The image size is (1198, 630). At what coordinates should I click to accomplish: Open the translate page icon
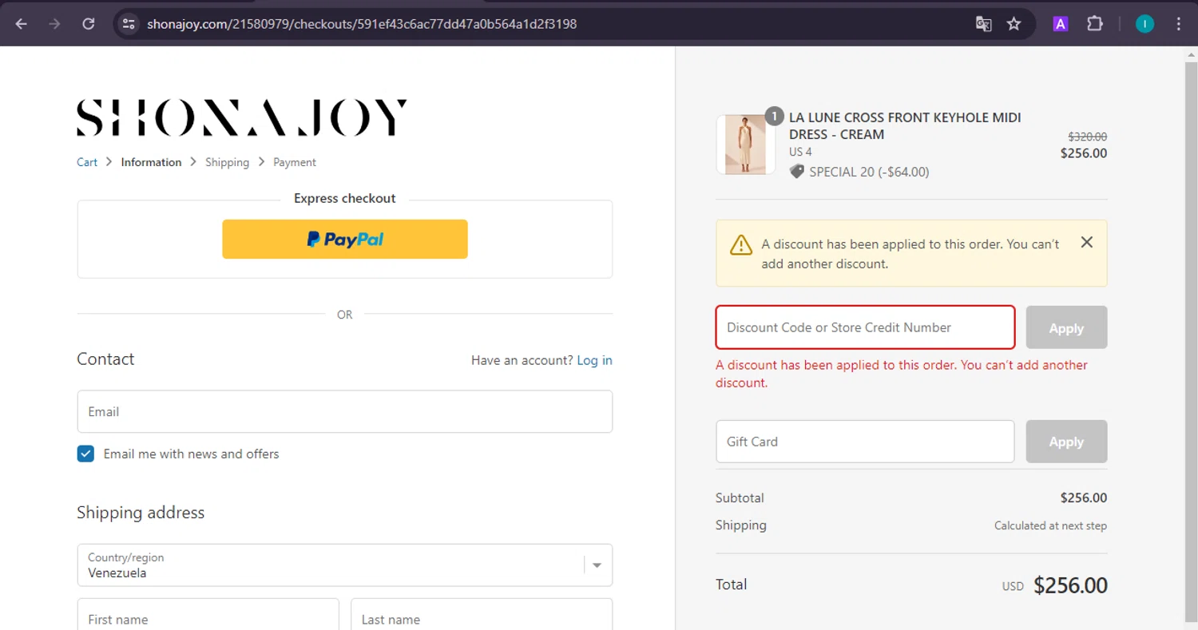point(984,24)
